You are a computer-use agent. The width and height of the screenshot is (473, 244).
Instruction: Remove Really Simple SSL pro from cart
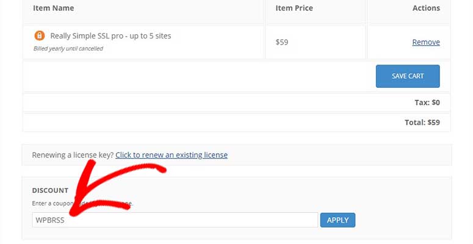(426, 42)
